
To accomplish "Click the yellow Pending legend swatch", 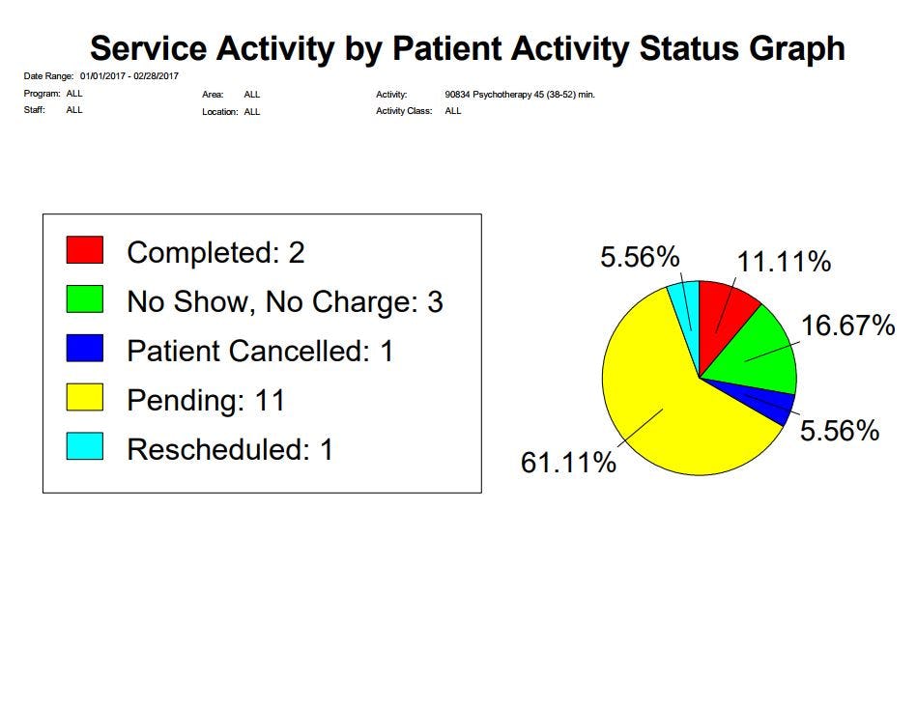I will pyautogui.click(x=84, y=398).
